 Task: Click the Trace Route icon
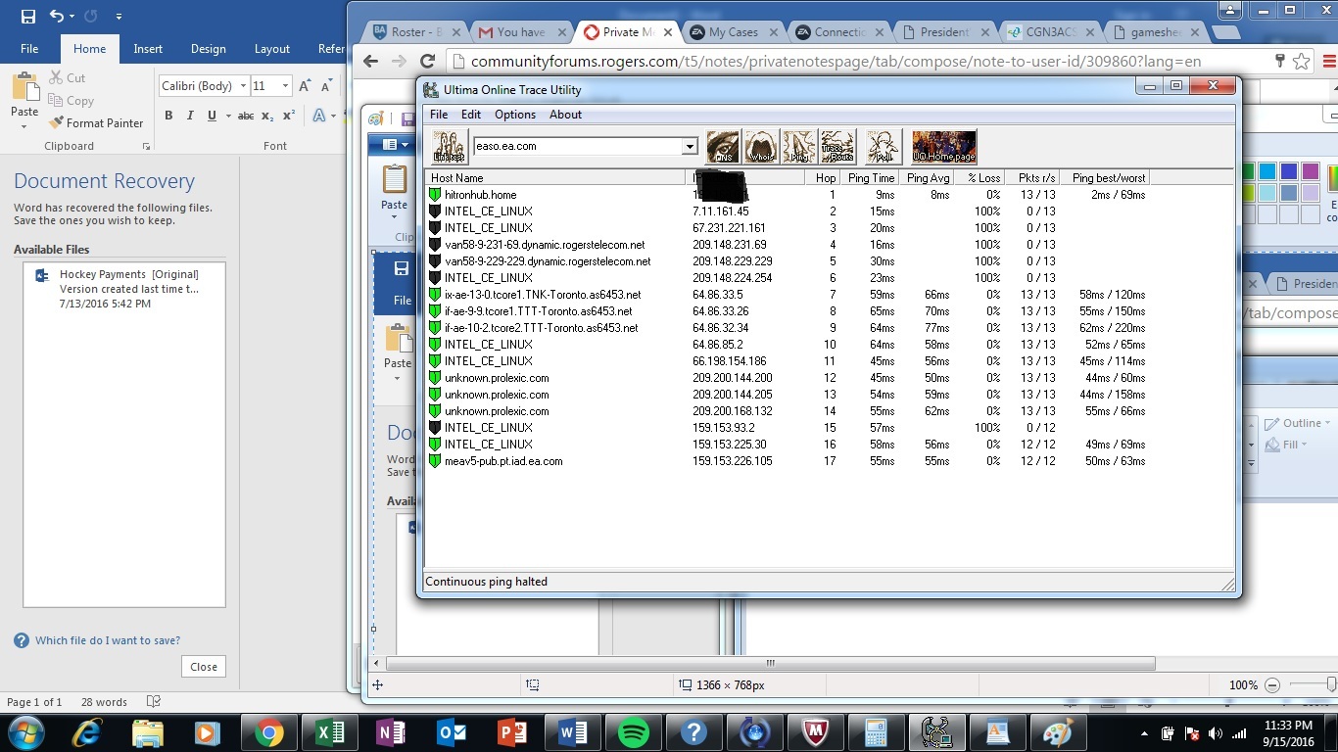pos(837,147)
